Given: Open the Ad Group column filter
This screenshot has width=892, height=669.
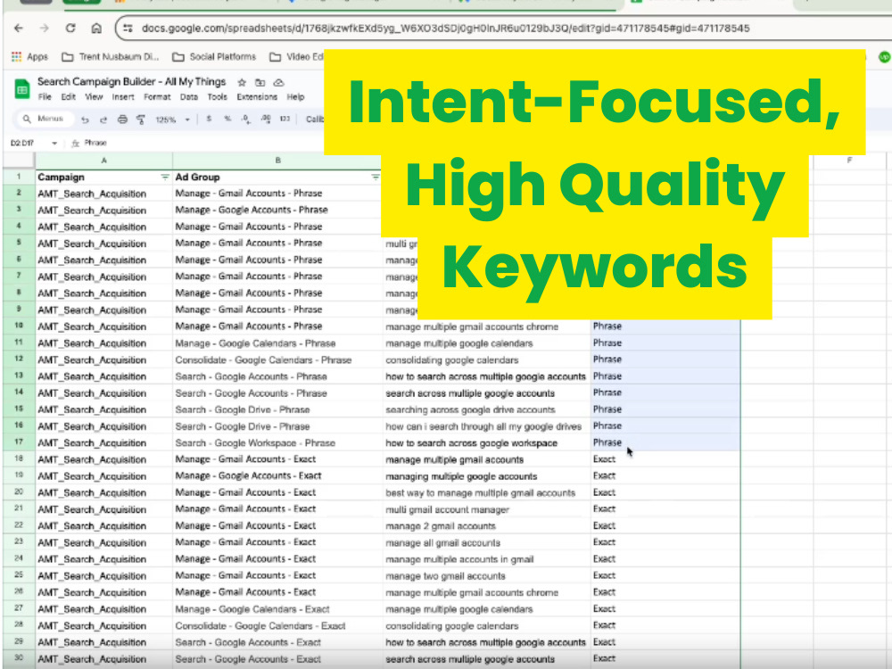Looking at the screenshot, I should 375,178.
